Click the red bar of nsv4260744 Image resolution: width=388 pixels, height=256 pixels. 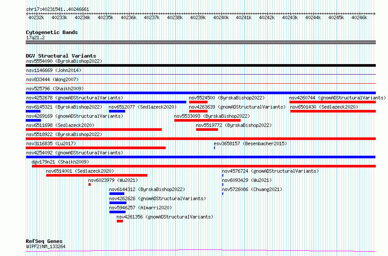333,102
